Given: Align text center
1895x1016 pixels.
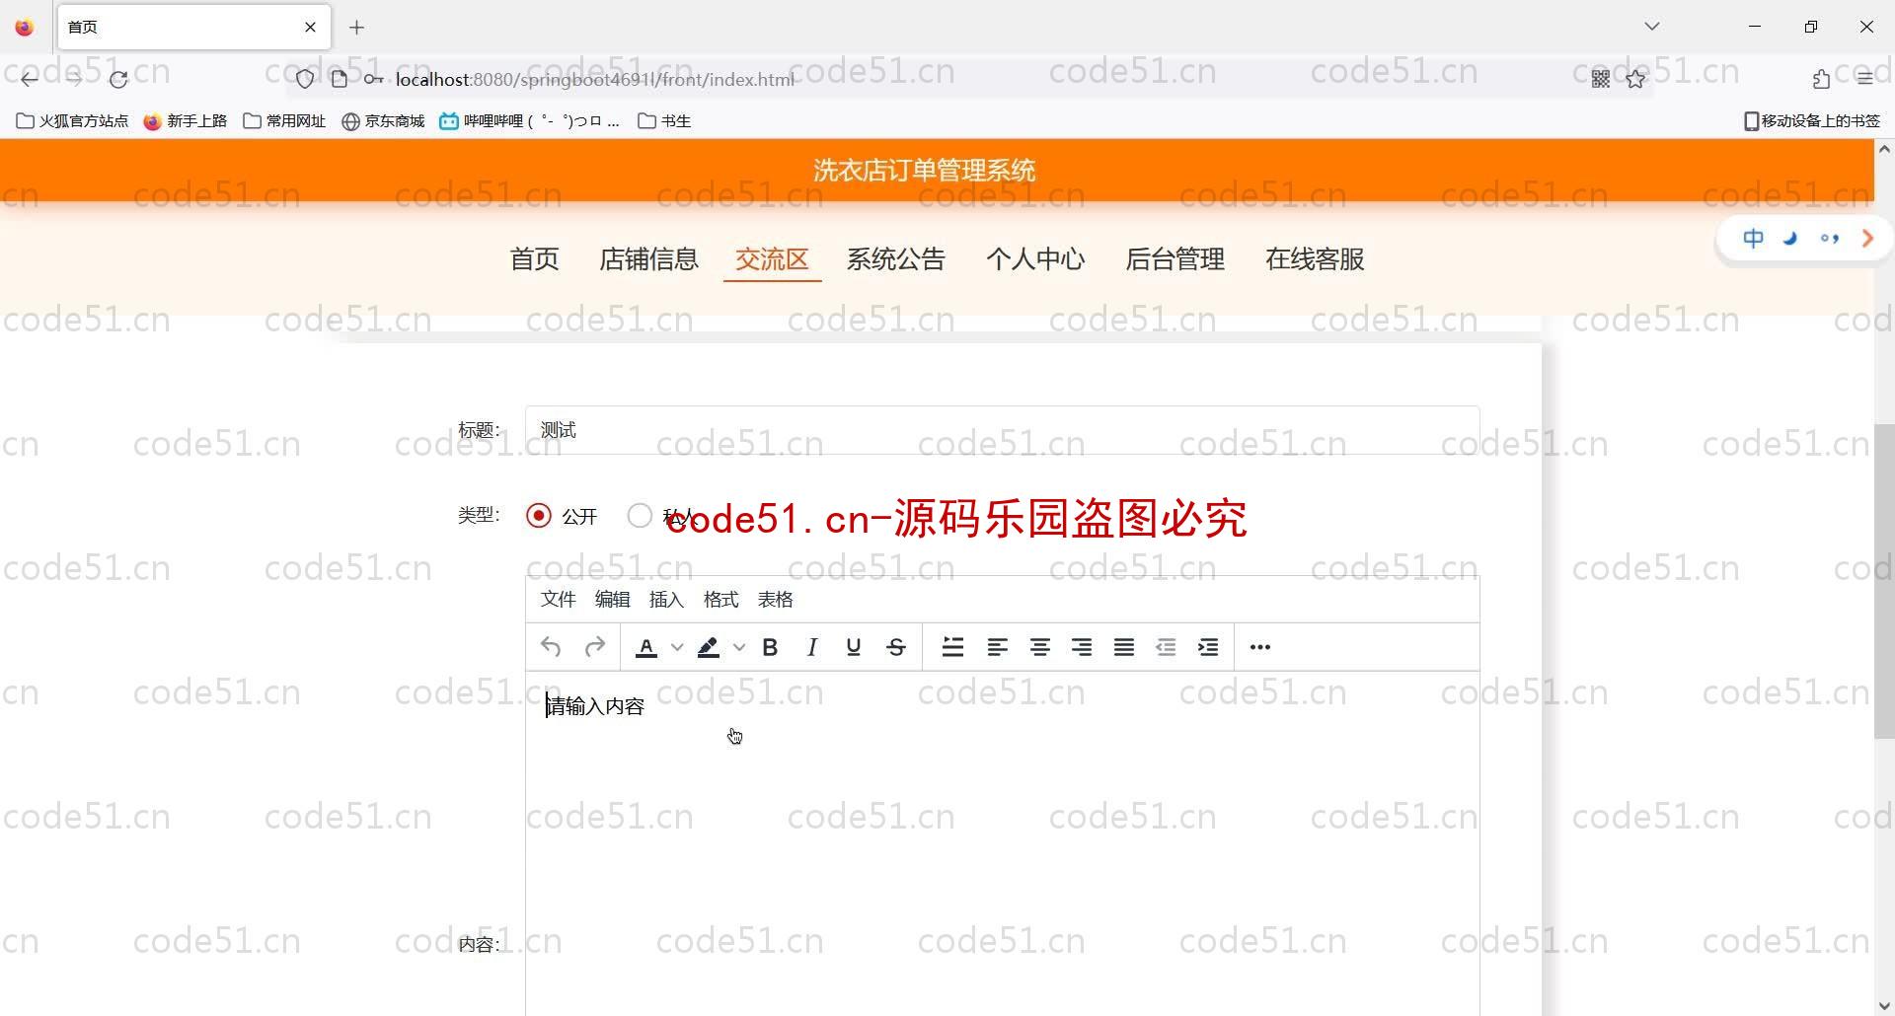Looking at the screenshot, I should coord(1039,647).
